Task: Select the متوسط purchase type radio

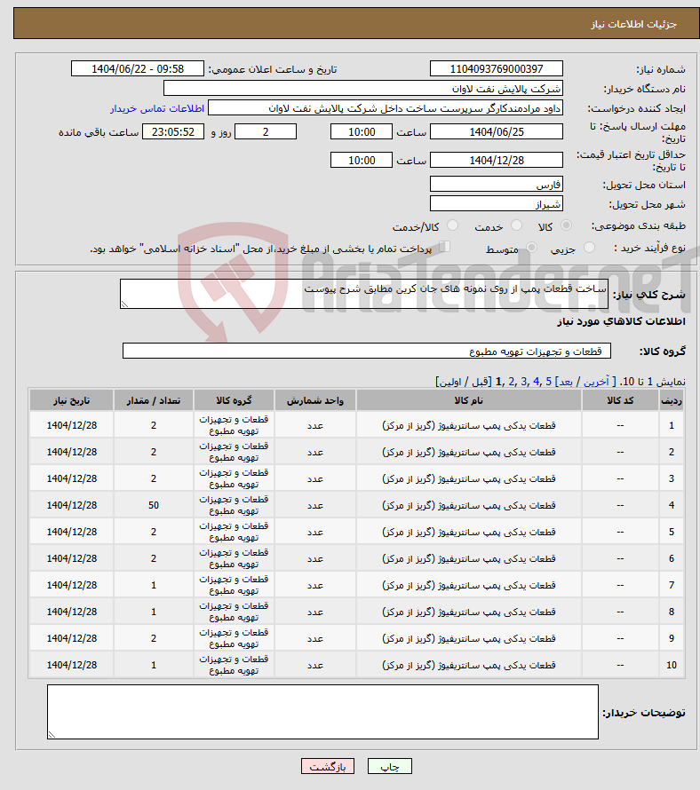Action: point(531,248)
